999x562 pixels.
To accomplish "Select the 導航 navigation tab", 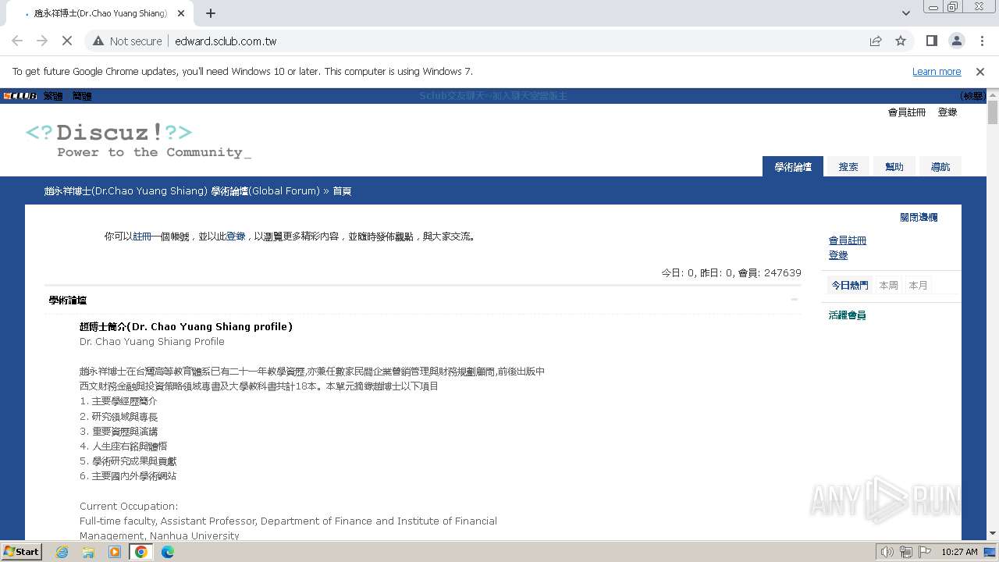I will pyautogui.click(x=940, y=166).
